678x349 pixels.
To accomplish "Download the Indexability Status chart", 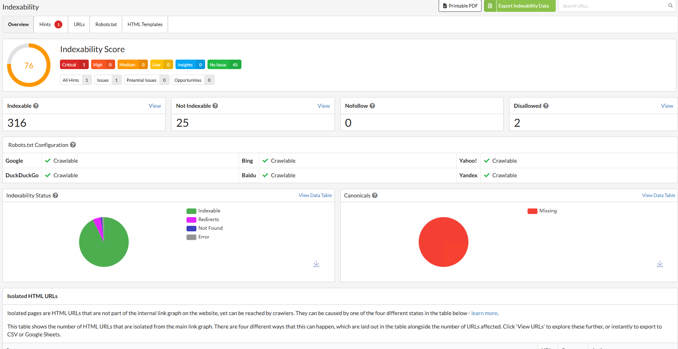I will [316, 264].
